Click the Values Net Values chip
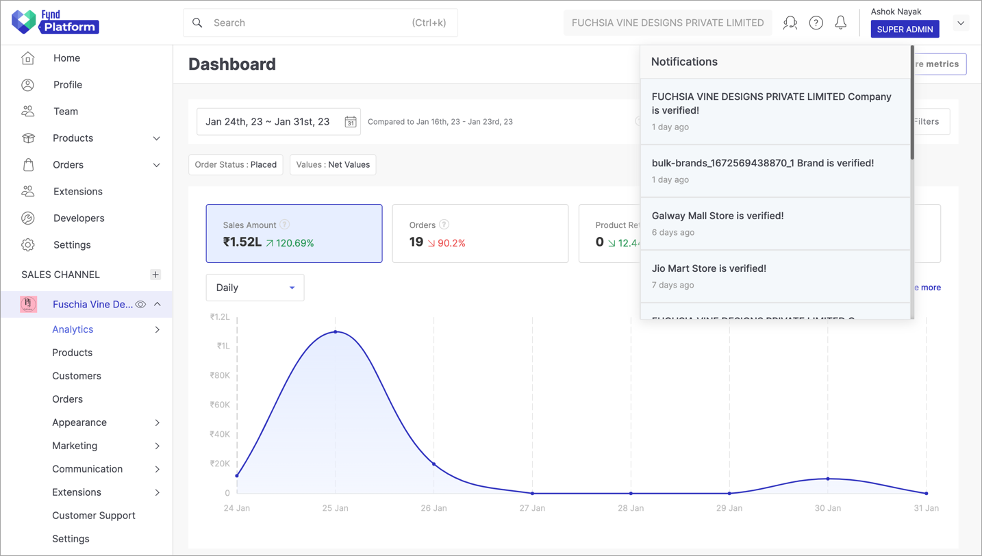982x556 pixels. (x=333, y=165)
